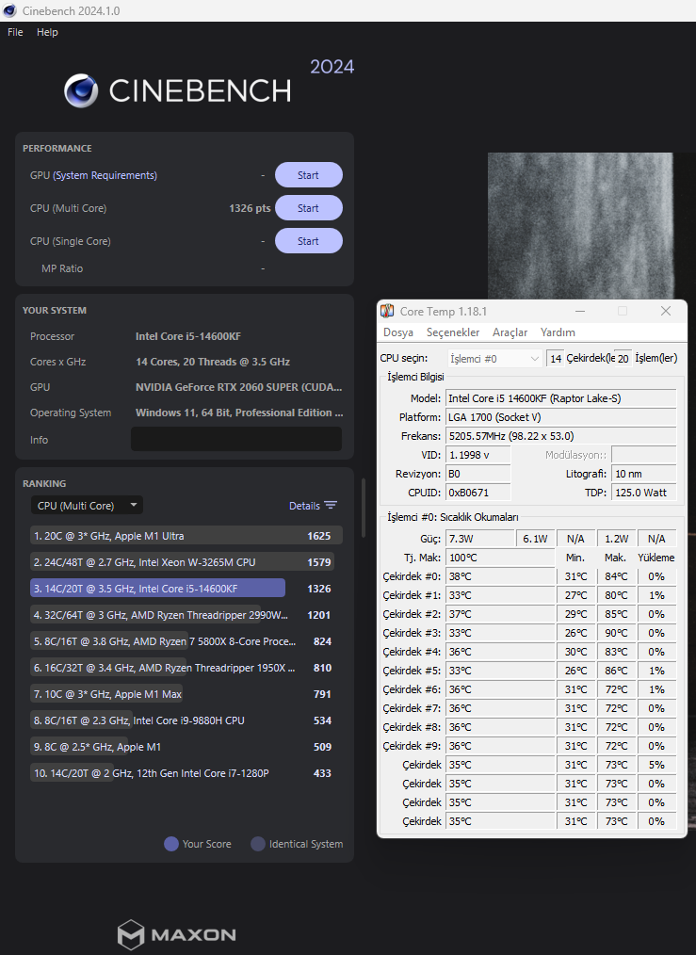Click the Core Temp app icon in its title bar
Image resolution: width=696 pixels, height=955 pixels.
pos(387,311)
